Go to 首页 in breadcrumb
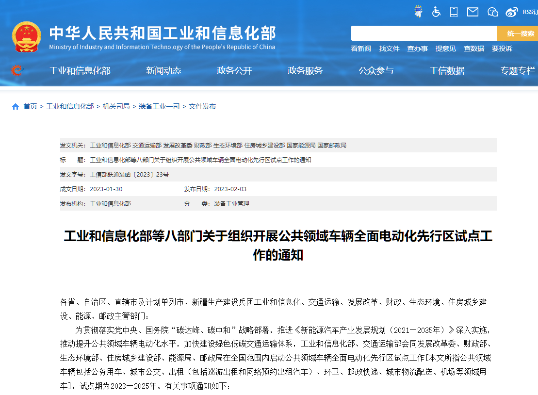 tap(30, 106)
